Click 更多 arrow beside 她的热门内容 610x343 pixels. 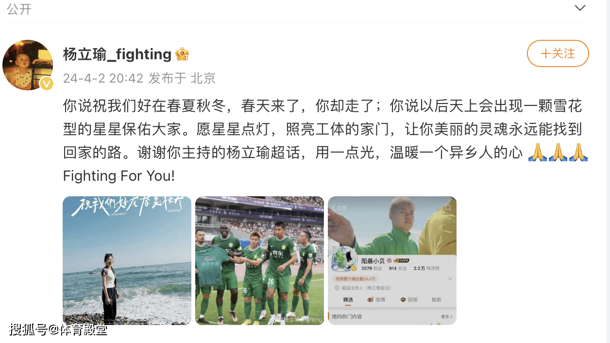pyautogui.click(x=447, y=317)
